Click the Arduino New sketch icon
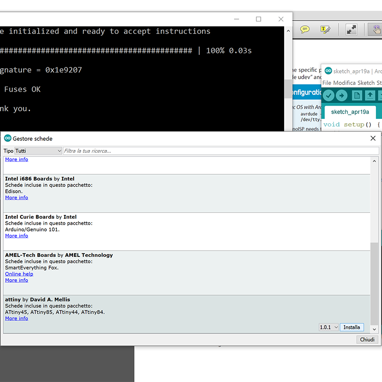The height and width of the screenshot is (382, 382). pos(357,95)
